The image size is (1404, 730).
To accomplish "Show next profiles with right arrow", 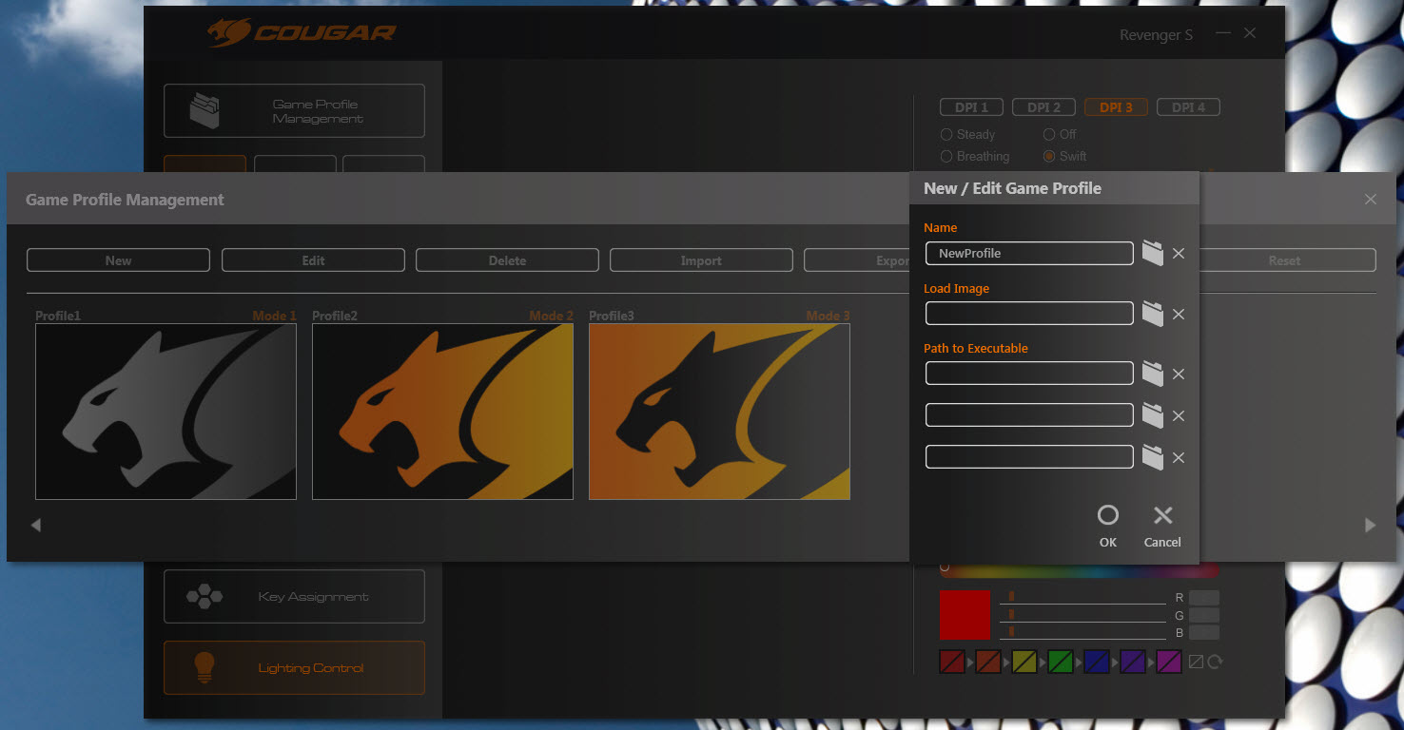I will pos(1371,525).
